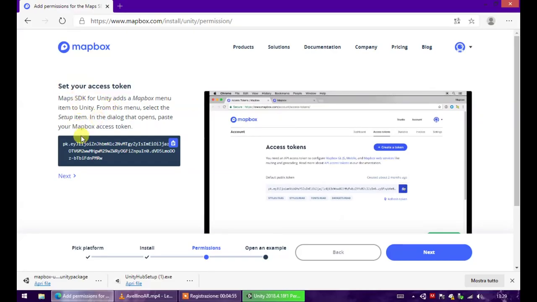Click the small Next link under token
This screenshot has width=537, height=302.
pyautogui.click(x=67, y=176)
